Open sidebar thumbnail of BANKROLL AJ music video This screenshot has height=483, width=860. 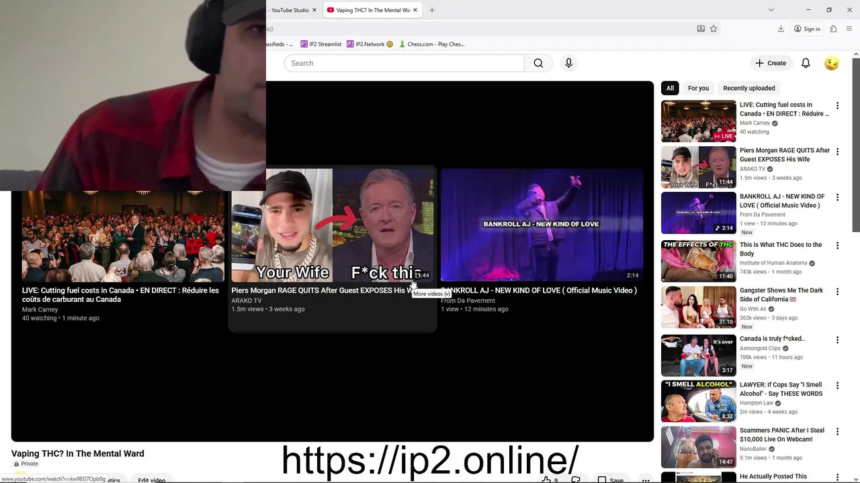[698, 213]
